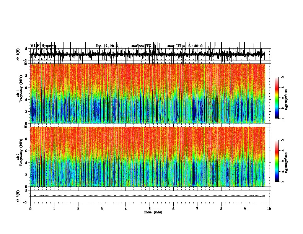Click the "Time (min)" x-axis label
Screen dimensions: 303x234
153,212
